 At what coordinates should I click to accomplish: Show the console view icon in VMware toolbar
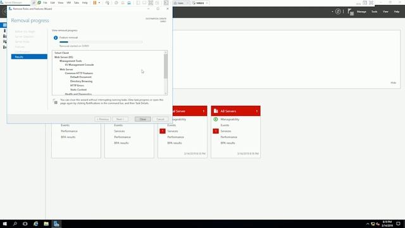(166, 3)
